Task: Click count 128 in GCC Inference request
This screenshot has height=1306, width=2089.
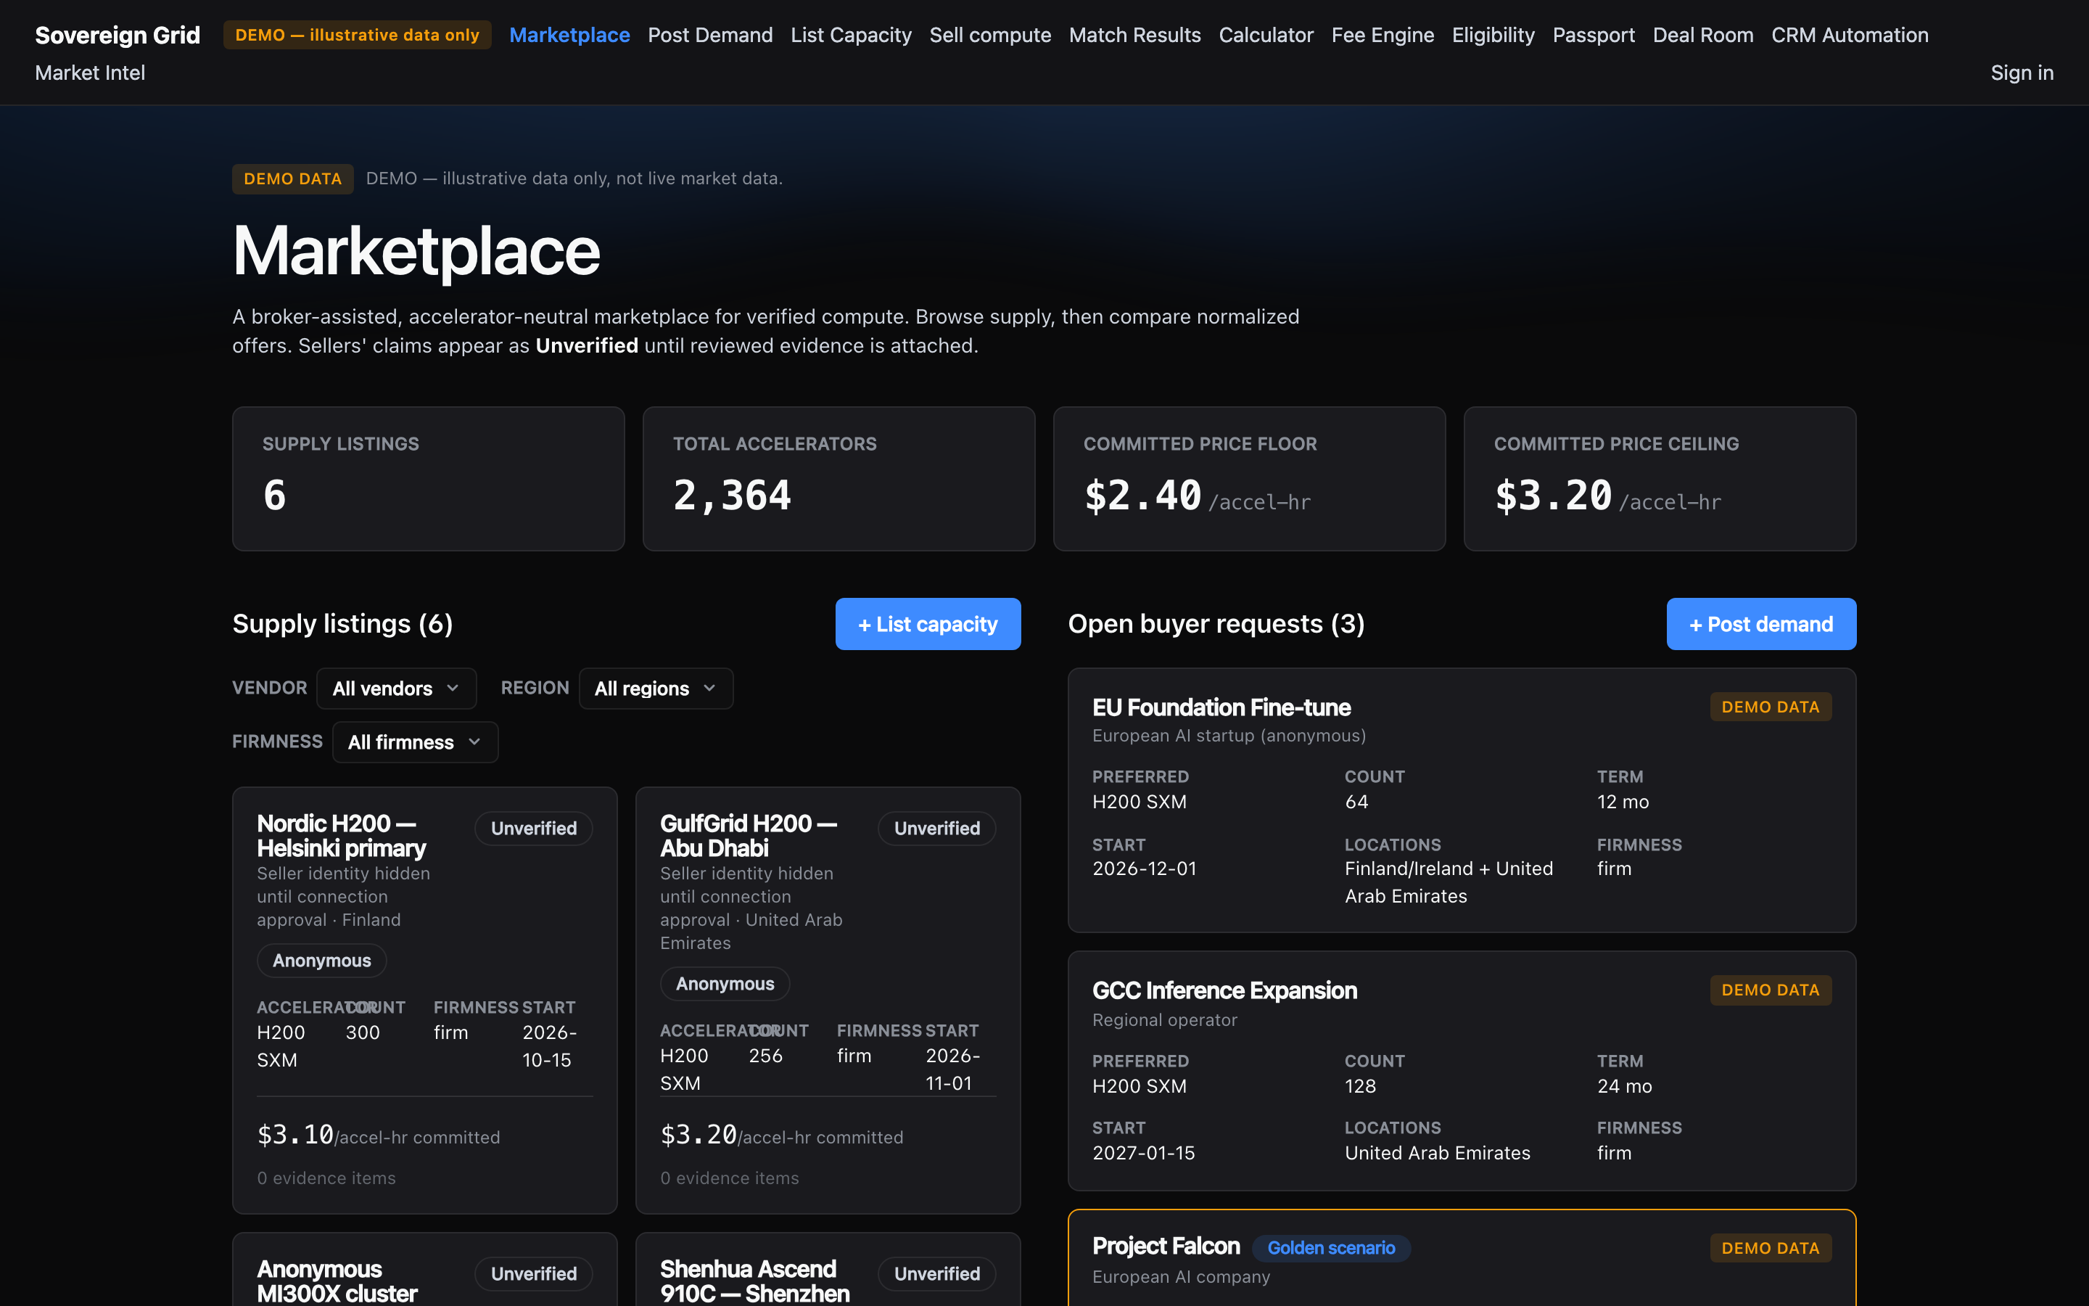Action: point(1361,1087)
